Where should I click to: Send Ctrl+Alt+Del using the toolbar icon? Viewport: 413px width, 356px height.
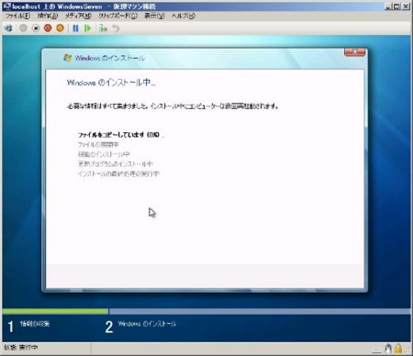[8, 28]
